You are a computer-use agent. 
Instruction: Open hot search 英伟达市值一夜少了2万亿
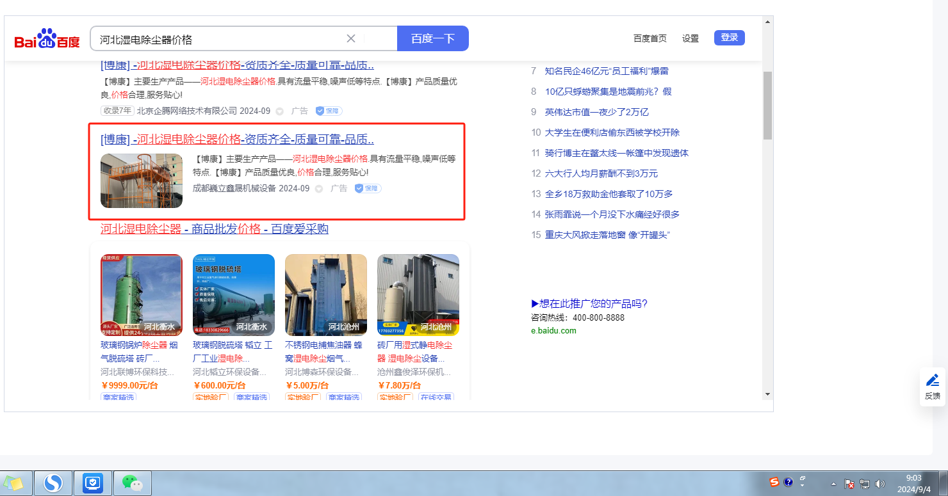click(x=596, y=112)
